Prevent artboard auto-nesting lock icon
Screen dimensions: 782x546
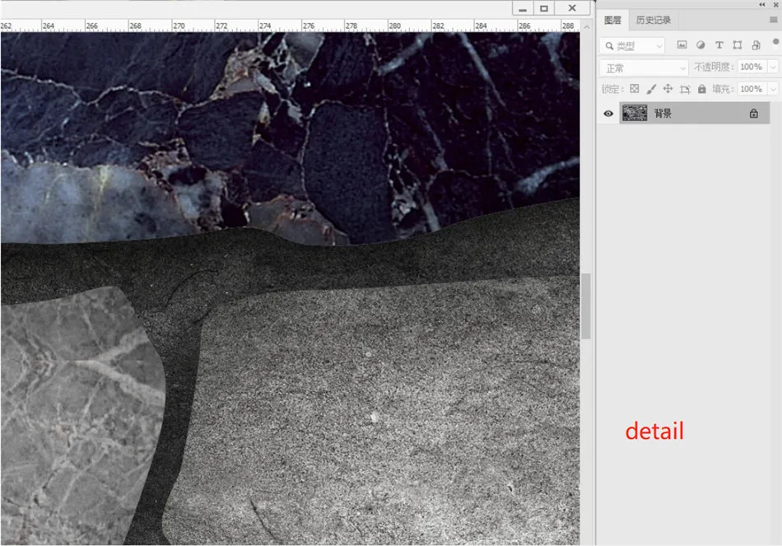685,89
